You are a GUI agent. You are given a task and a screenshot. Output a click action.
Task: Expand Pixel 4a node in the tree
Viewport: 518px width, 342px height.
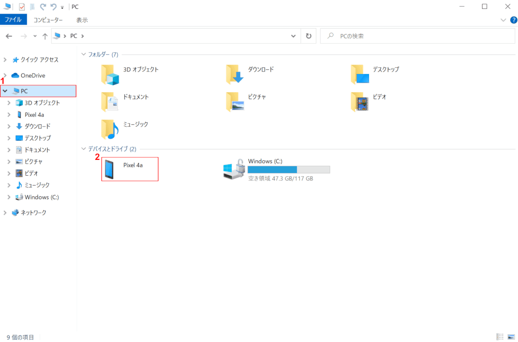point(9,115)
